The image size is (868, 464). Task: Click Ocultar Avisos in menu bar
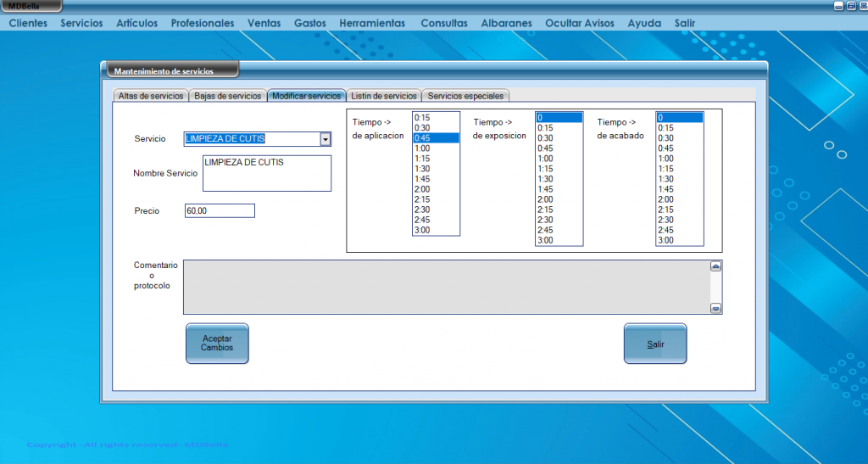click(x=580, y=23)
